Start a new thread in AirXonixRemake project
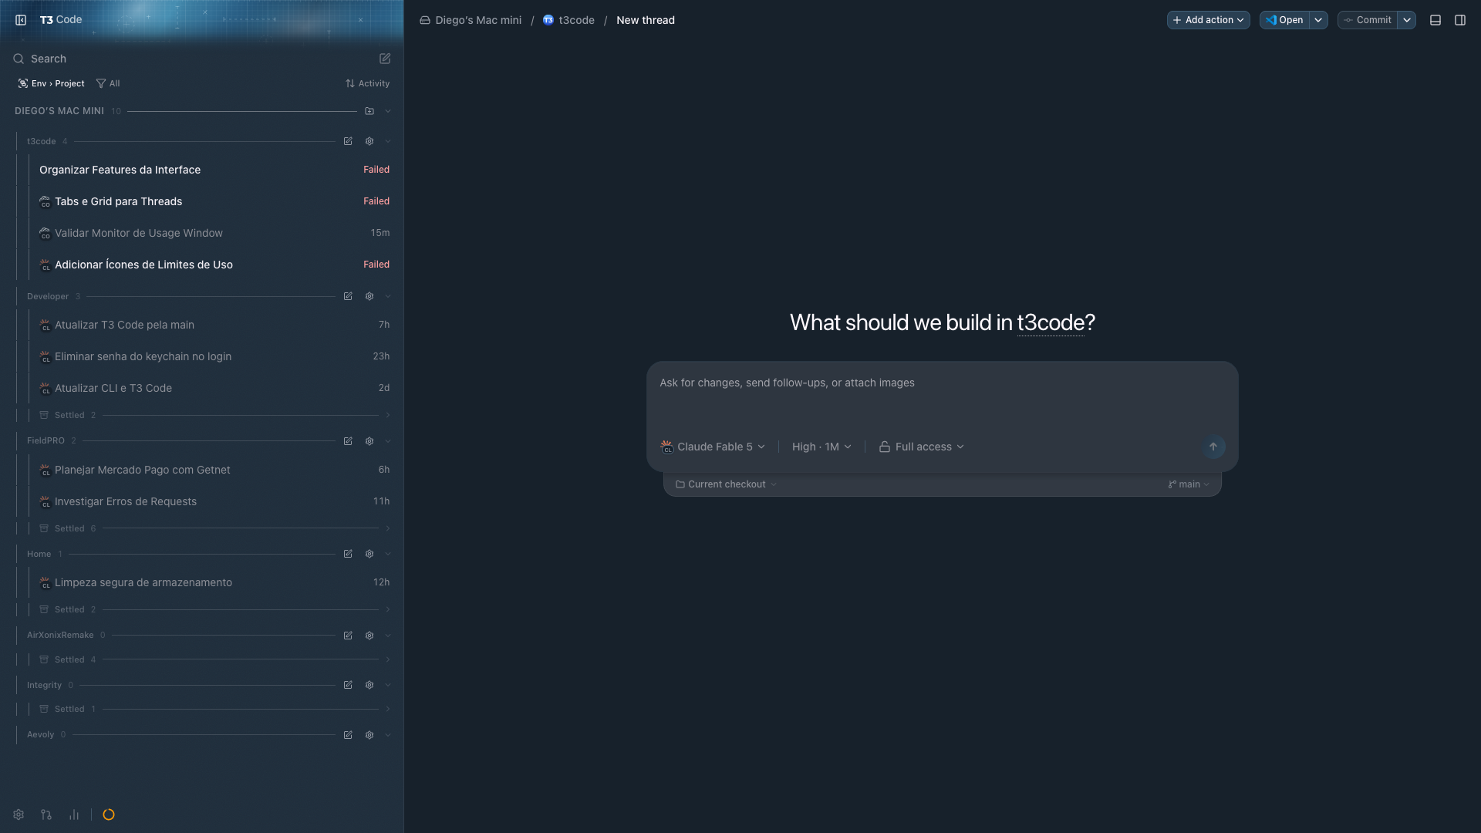The width and height of the screenshot is (1481, 833). 348,636
